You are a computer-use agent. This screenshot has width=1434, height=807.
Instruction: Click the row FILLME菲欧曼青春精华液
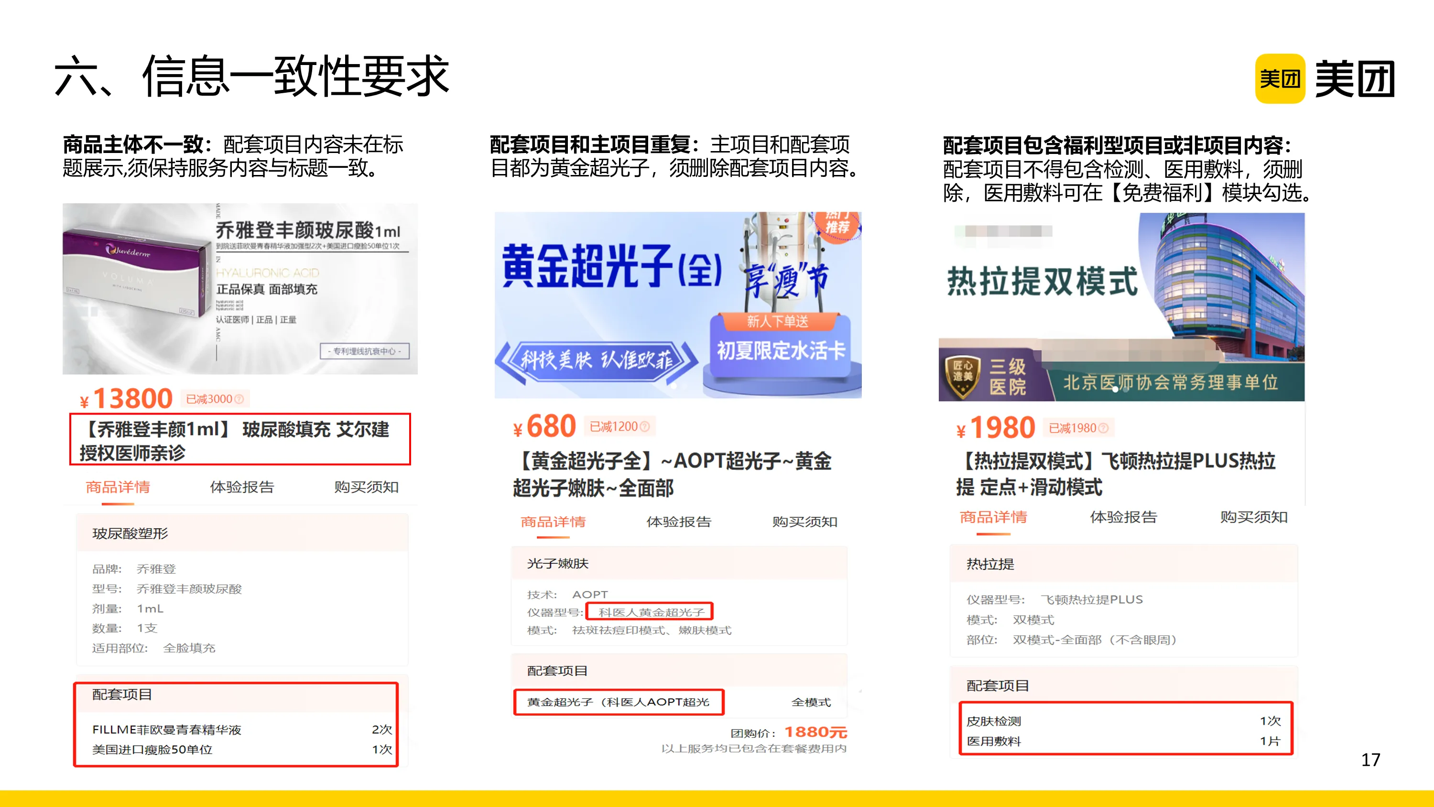click(x=242, y=730)
